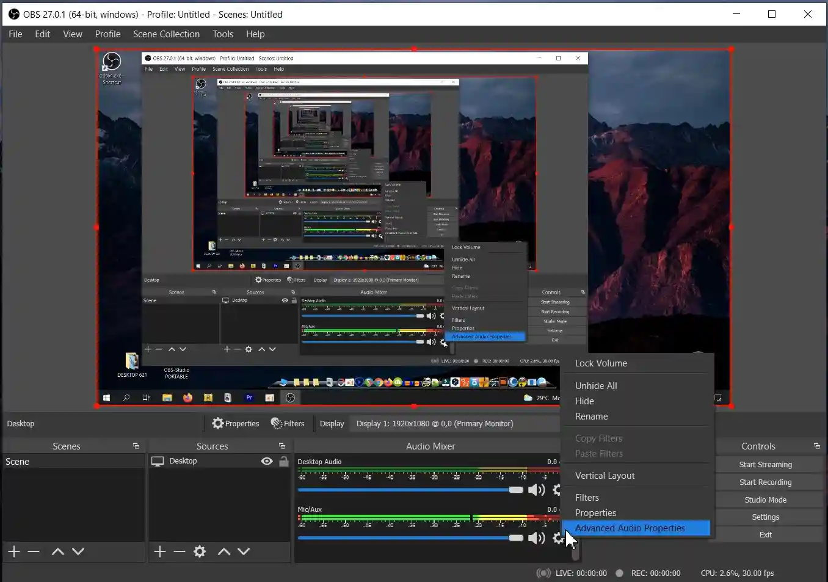This screenshot has width=828, height=582.
Task: Open the Edit menu
Action: (42, 34)
